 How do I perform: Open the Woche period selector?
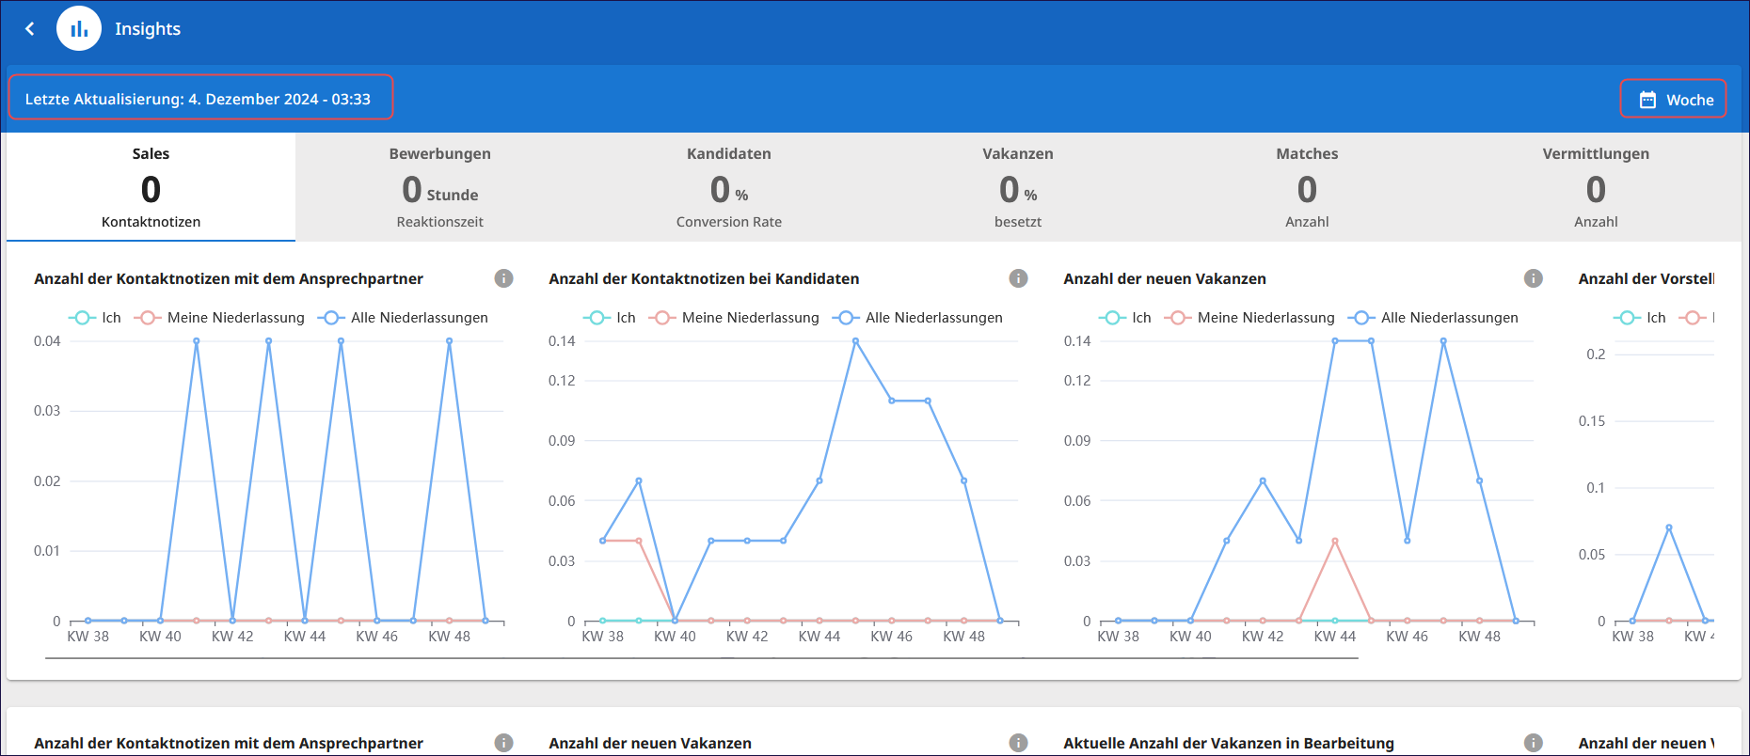(1673, 100)
